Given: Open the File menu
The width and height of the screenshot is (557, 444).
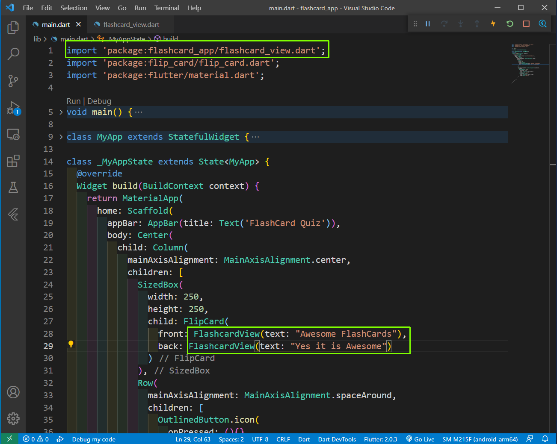Looking at the screenshot, I should pos(28,8).
